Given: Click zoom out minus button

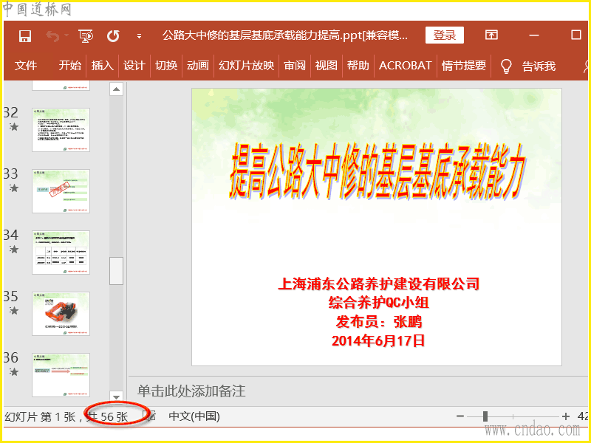Looking at the screenshot, I should 460,416.
